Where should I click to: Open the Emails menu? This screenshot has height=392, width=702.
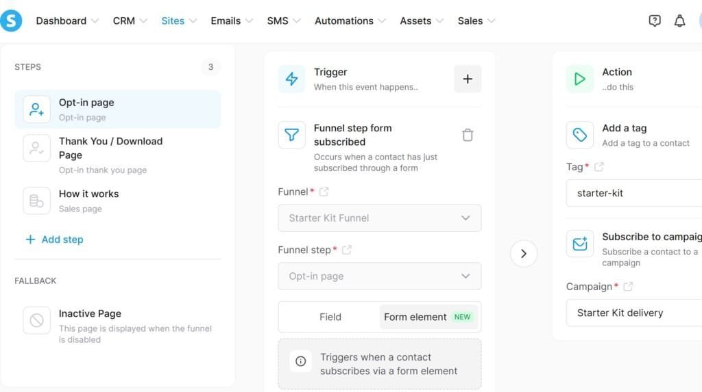232,21
